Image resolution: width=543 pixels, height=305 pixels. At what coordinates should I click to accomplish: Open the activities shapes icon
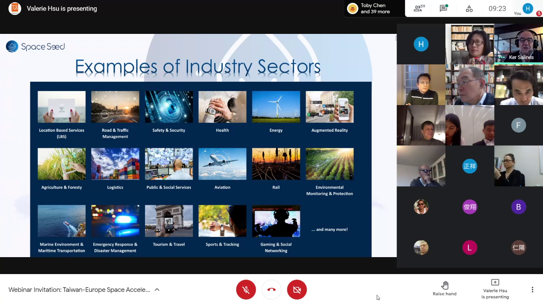469,8
